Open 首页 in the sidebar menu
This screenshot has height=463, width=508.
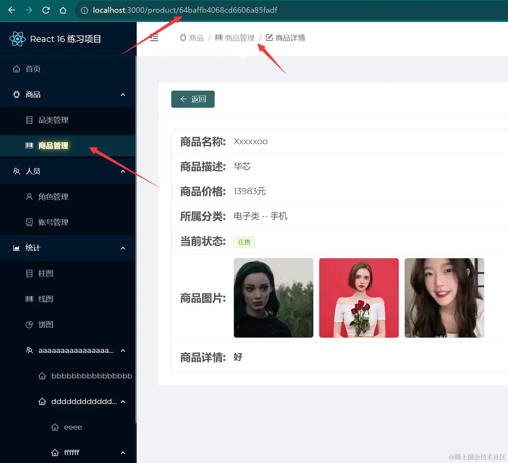click(x=68, y=69)
